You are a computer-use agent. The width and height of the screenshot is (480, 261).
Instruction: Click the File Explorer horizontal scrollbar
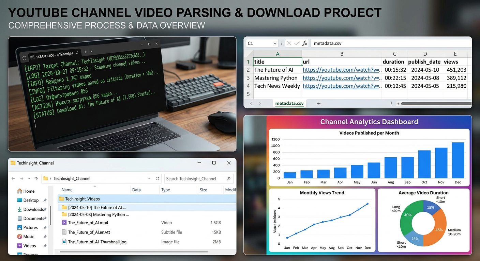[134, 252]
